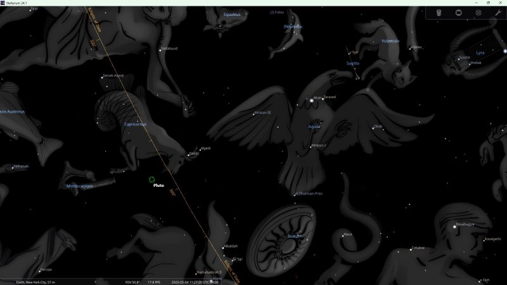Click the Deneb Algedi star label

pyautogui.click(x=113, y=75)
